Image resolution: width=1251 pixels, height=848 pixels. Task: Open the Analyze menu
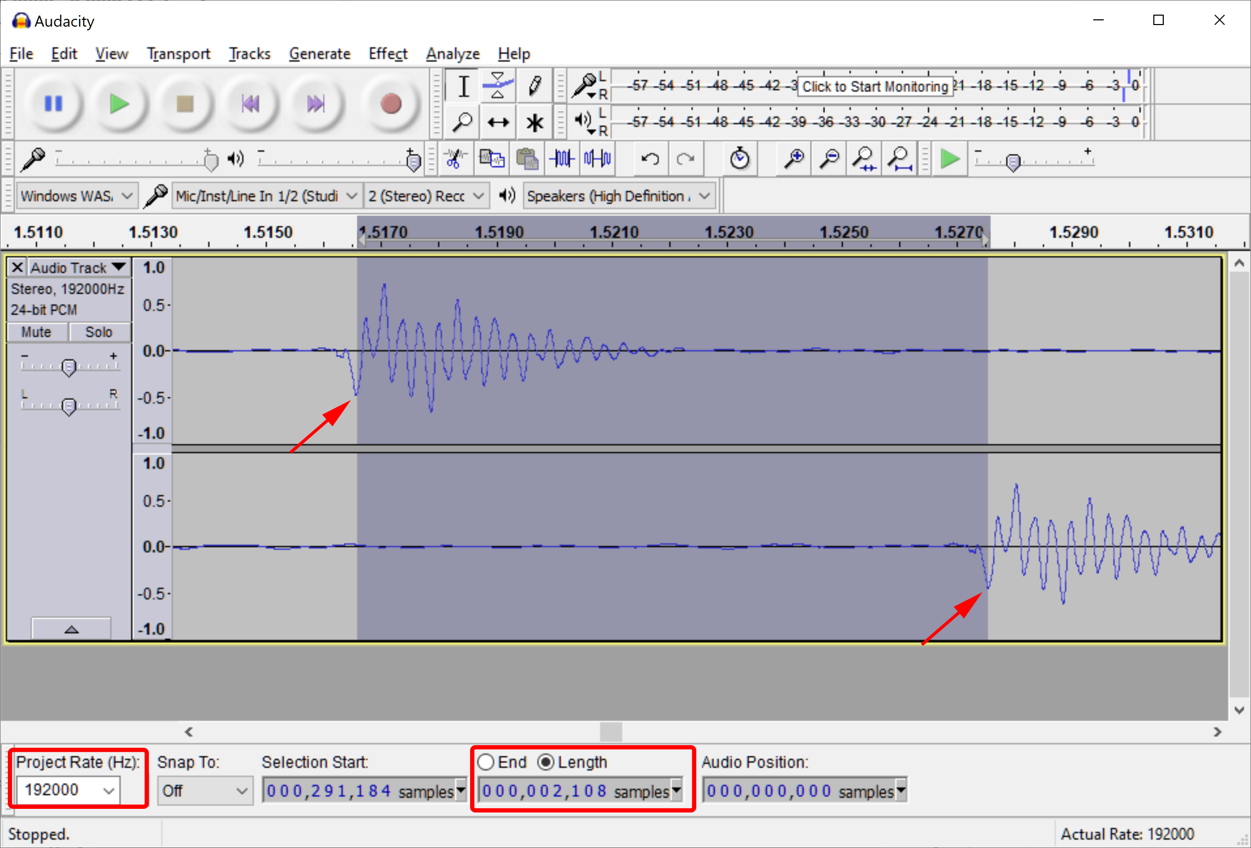click(x=453, y=53)
